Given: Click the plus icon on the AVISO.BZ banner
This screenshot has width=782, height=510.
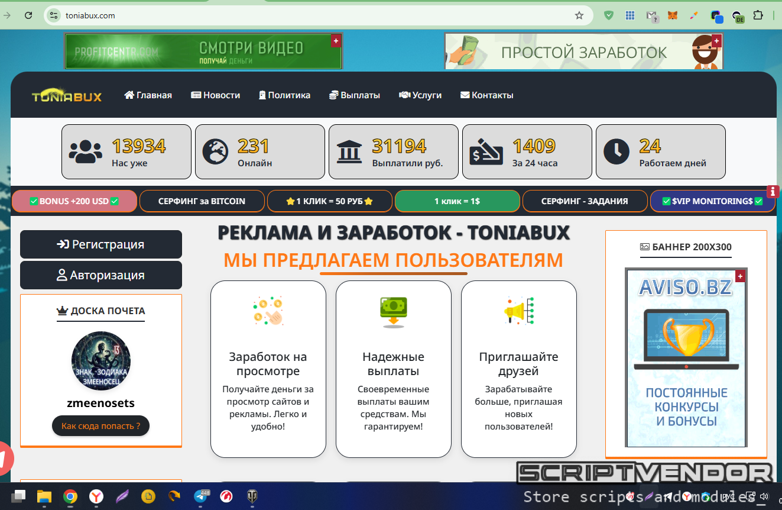Looking at the screenshot, I should [x=740, y=276].
